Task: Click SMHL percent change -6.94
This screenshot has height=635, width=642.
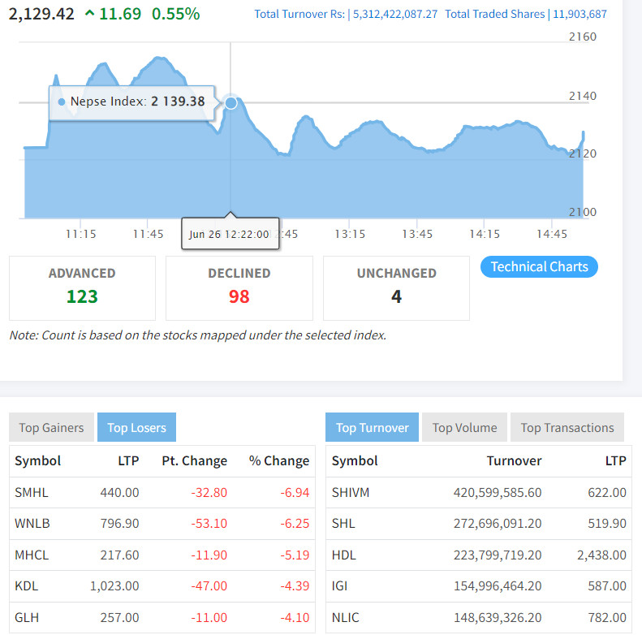Action: coord(295,492)
